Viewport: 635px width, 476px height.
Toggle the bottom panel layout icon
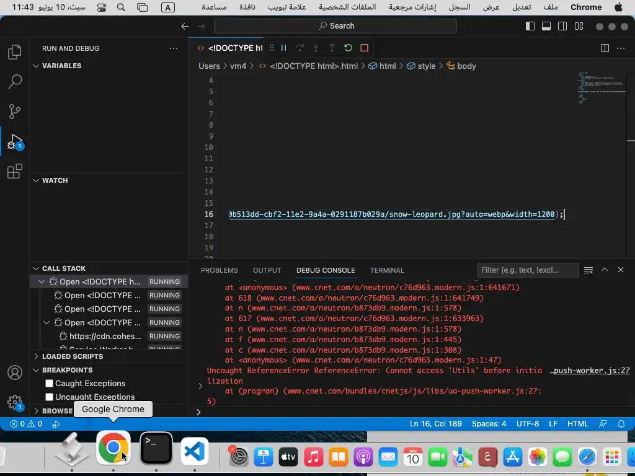[546, 26]
